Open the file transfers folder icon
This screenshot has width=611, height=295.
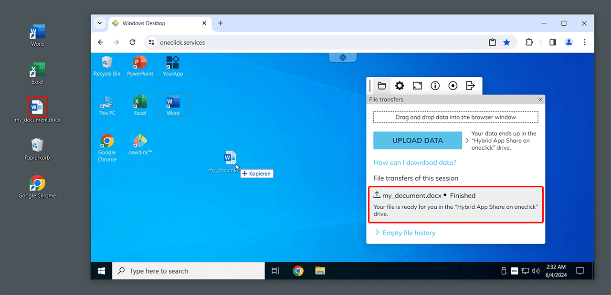382,86
